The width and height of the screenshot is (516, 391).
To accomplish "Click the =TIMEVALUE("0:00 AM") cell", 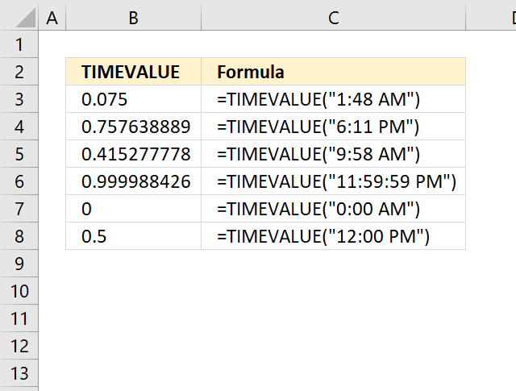I will pos(333,209).
